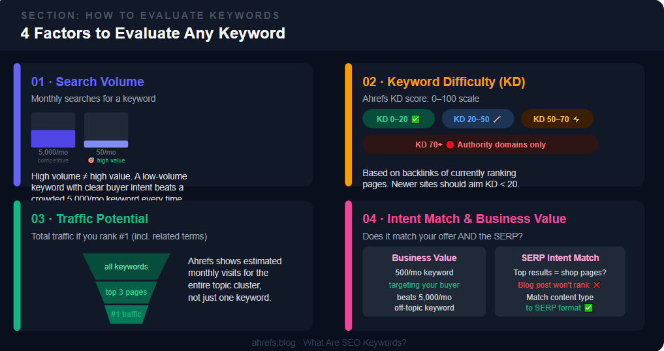The width and height of the screenshot is (664, 351).
Task: Click the text targeting your buyer
Action: (424, 285)
